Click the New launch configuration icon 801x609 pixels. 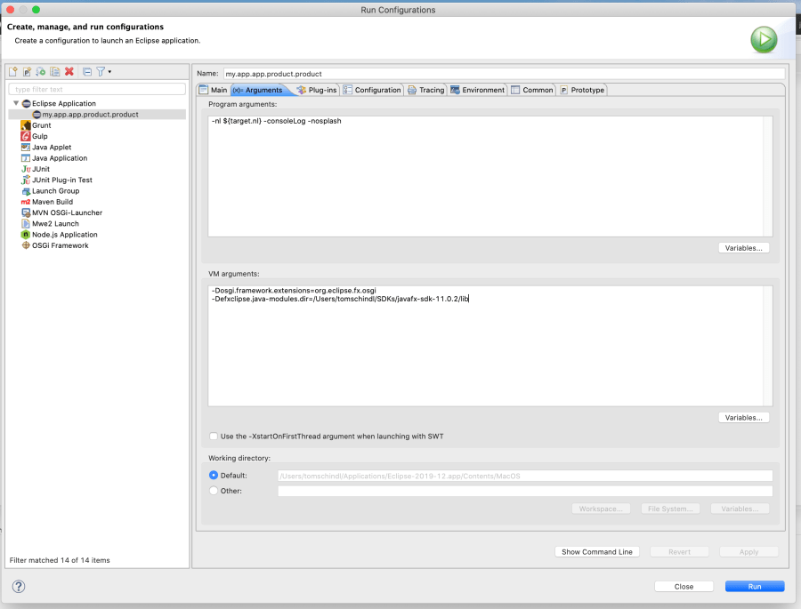[x=12, y=71]
